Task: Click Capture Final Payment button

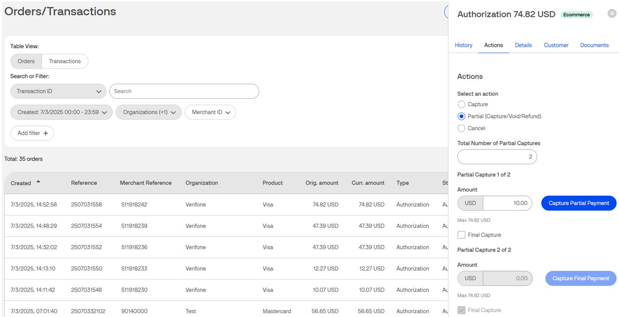Action: 581,279
